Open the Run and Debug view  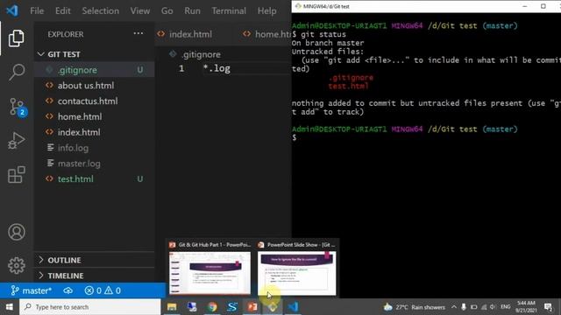pos(16,140)
